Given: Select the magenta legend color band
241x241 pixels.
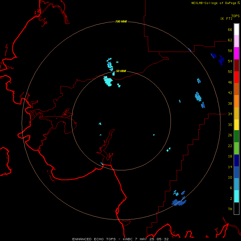Looking at the screenshot, I should pos(236,53).
